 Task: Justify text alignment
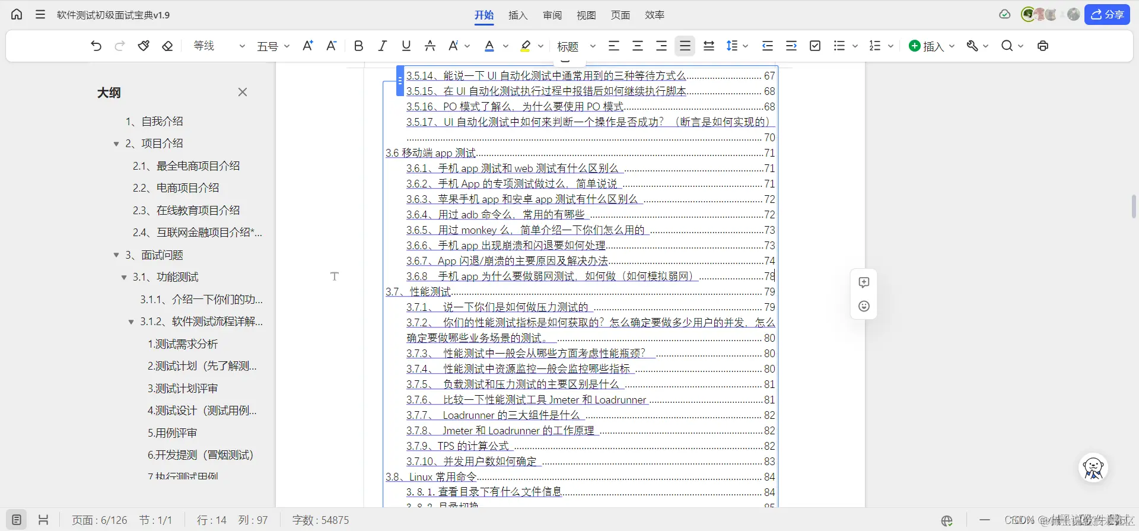click(x=685, y=46)
